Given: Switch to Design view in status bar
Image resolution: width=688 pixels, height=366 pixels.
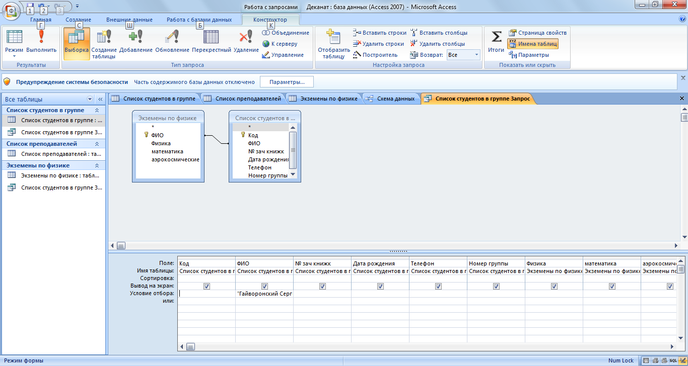Looking at the screenshot, I should click(682, 360).
